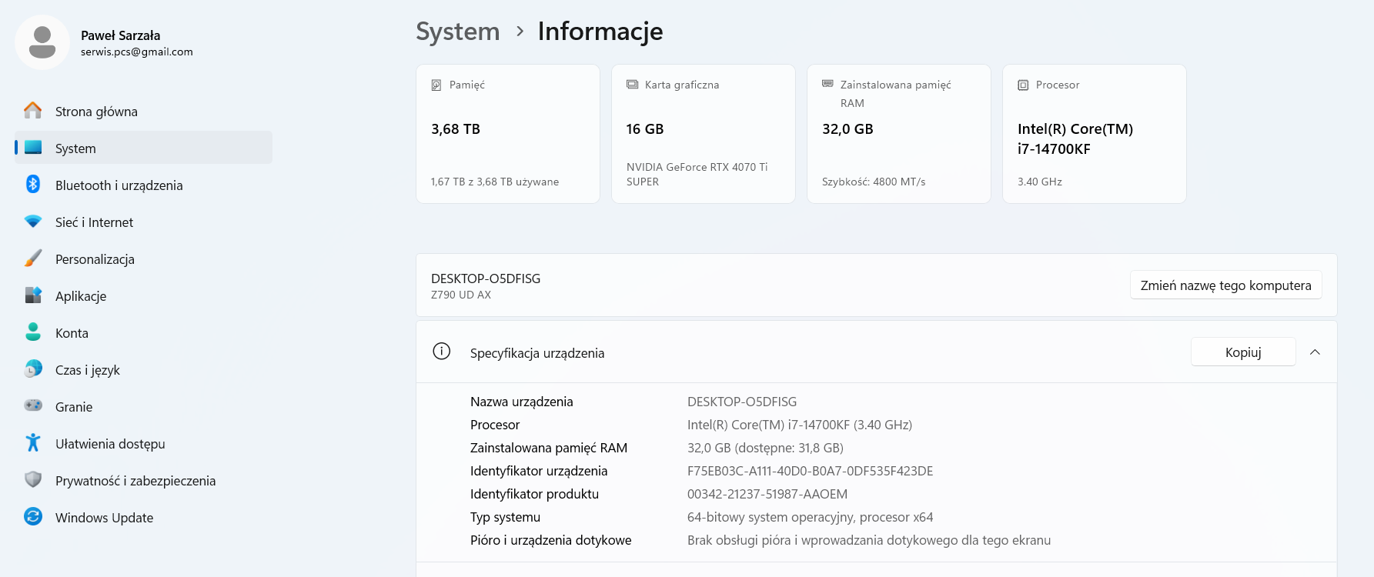Click the Ułatwienia dostępu accessibility icon
The image size is (1374, 577).
pyautogui.click(x=33, y=443)
